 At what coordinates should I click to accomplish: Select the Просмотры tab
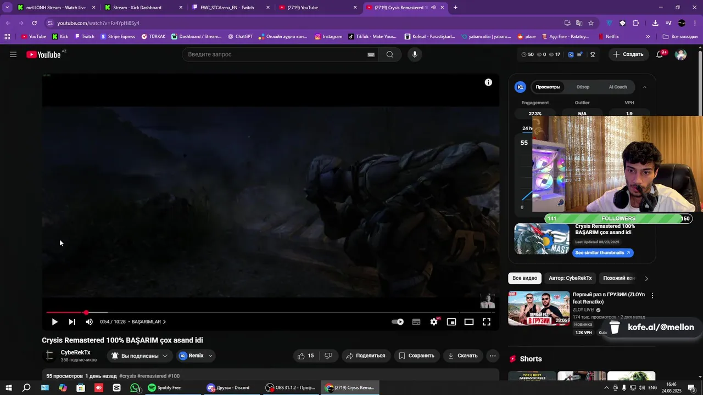tap(548, 87)
